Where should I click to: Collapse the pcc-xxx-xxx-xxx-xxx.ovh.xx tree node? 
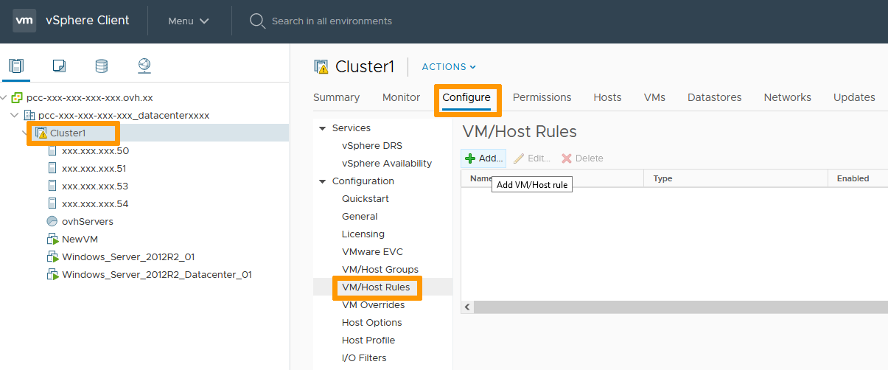point(4,97)
